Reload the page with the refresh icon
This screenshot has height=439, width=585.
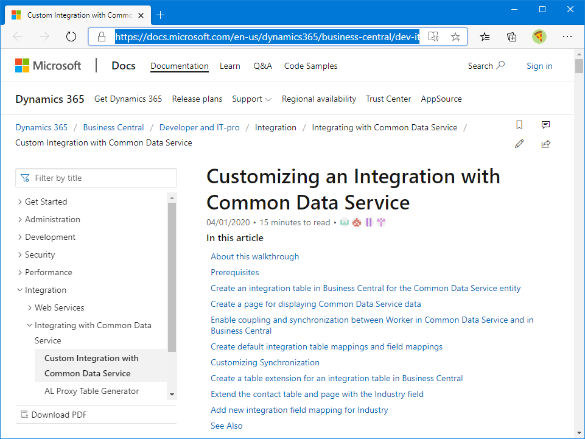[71, 37]
